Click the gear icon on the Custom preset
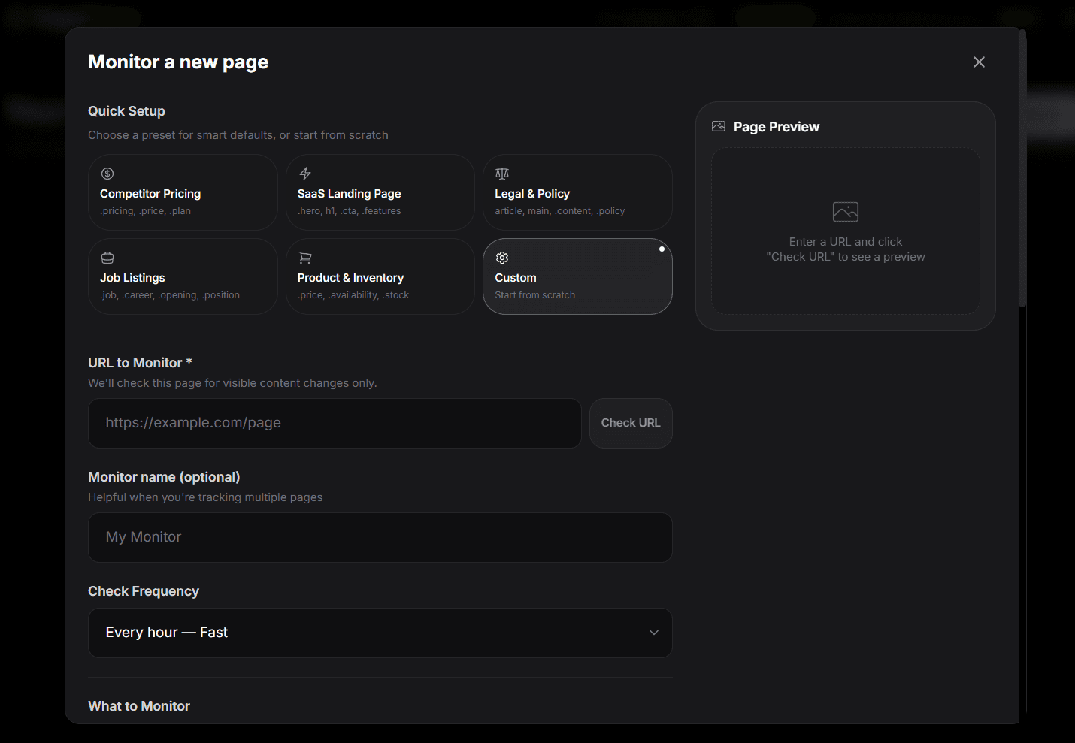This screenshot has width=1075, height=743. click(x=501, y=257)
